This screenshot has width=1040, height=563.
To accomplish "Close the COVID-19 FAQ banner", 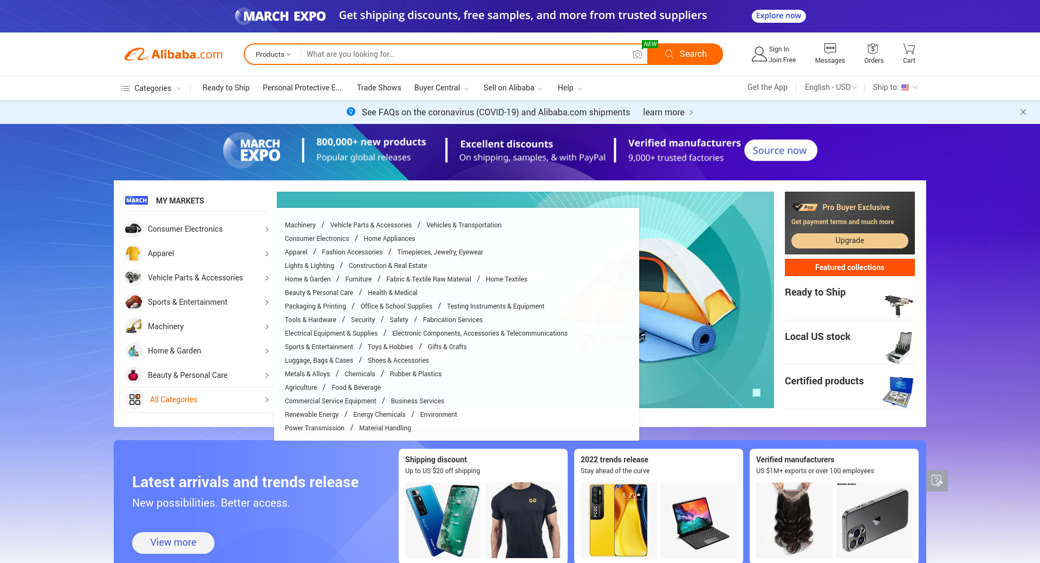I will 1023,112.
